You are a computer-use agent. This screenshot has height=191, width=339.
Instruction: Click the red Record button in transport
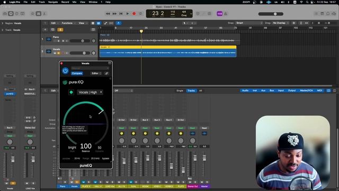(134, 14)
